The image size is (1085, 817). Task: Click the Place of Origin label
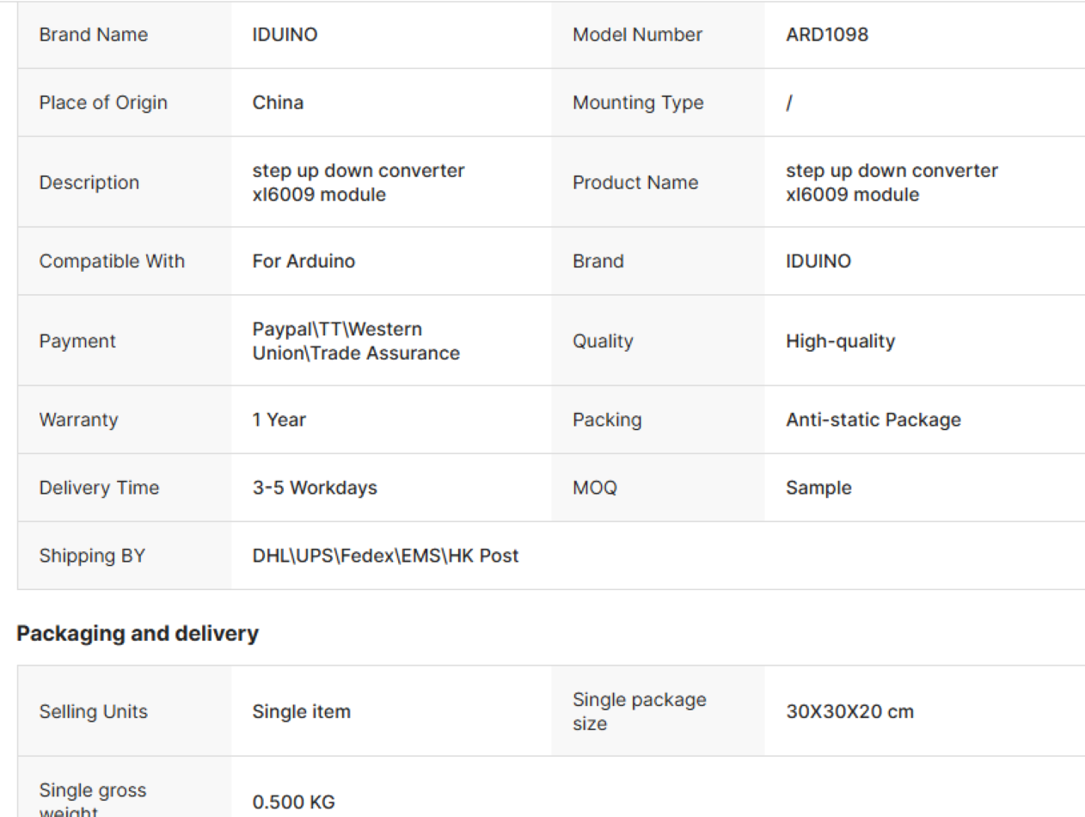click(103, 102)
